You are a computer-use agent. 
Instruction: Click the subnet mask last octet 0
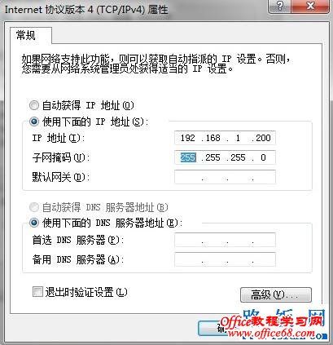263,157
